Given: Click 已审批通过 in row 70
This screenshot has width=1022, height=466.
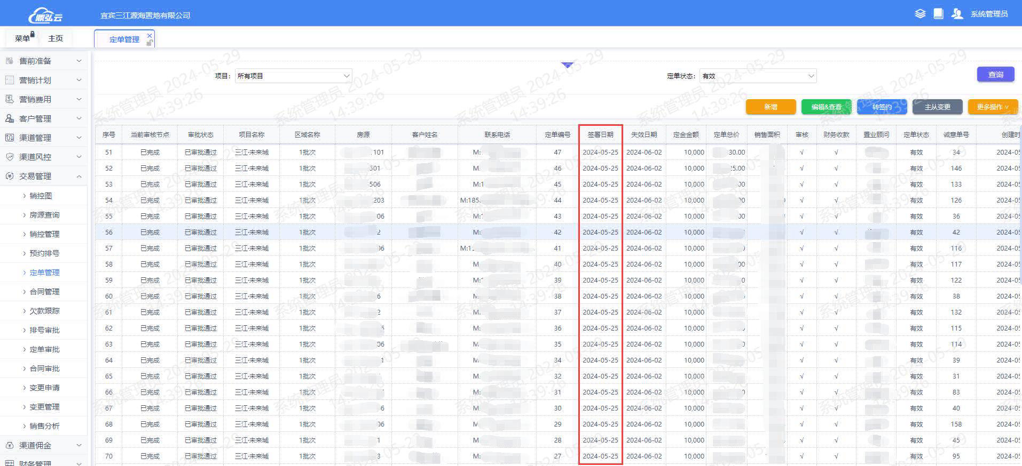Looking at the screenshot, I should pyautogui.click(x=200, y=456).
